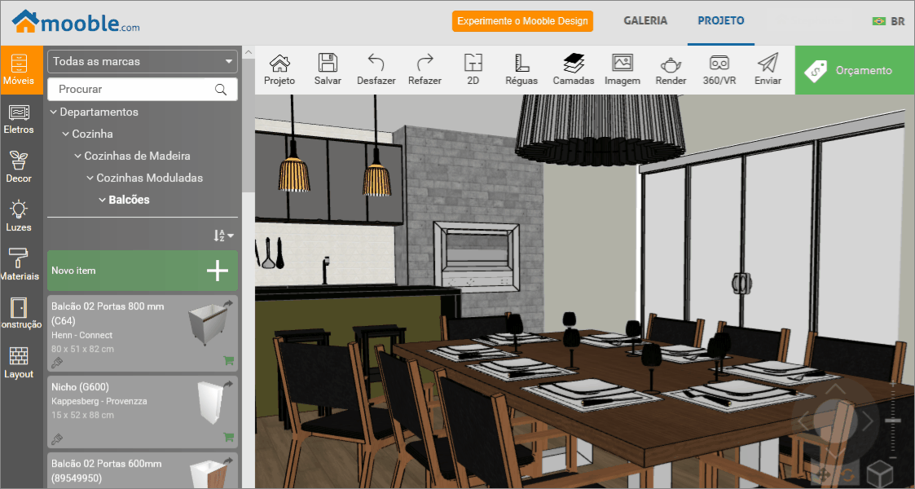The width and height of the screenshot is (915, 489).
Task: Open the Orçamento budget button
Action: coord(855,70)
